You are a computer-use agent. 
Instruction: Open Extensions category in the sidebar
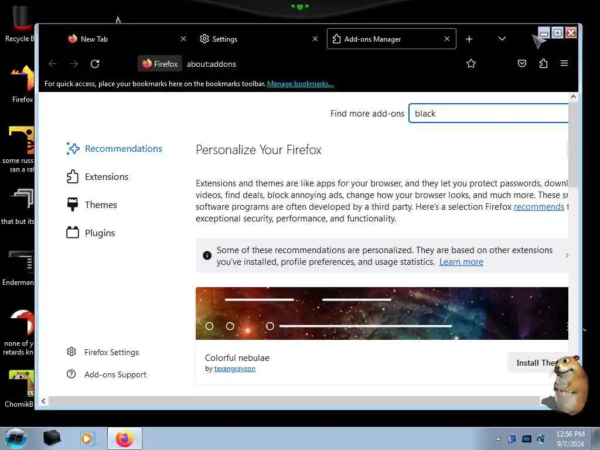pos(98,177)
